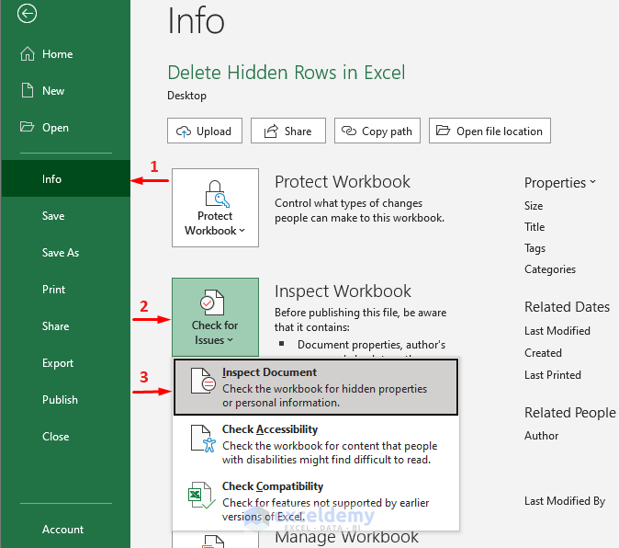619x548 pixels.
Task: Click the Inspect Workbook heading
Action: tap(343, 291)
